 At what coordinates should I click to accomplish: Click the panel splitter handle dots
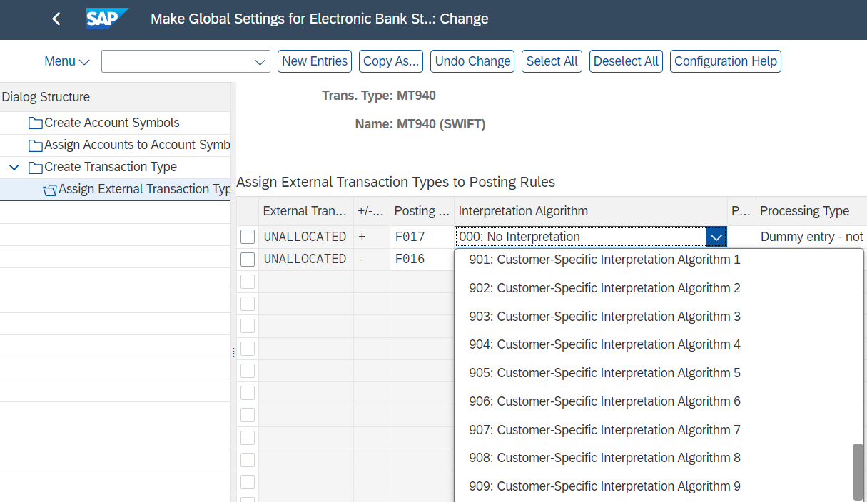pos(233,352)
